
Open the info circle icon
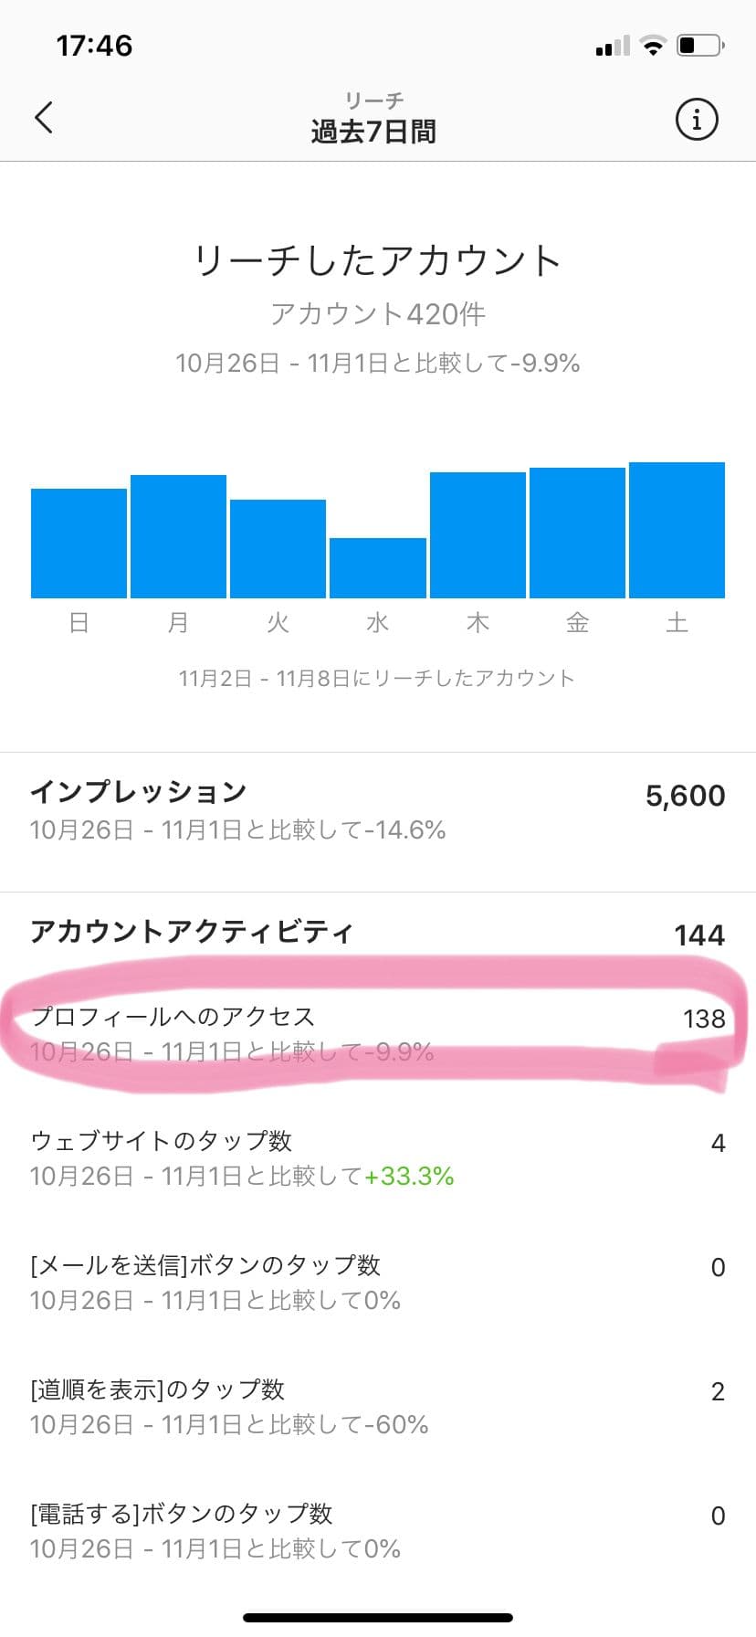[x=697, y=119]
